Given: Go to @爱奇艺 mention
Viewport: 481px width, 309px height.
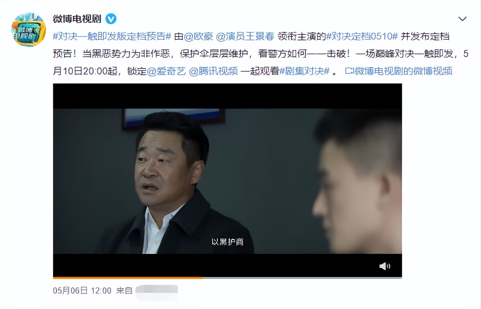Looking at the screenshot, I should point(166,71).
